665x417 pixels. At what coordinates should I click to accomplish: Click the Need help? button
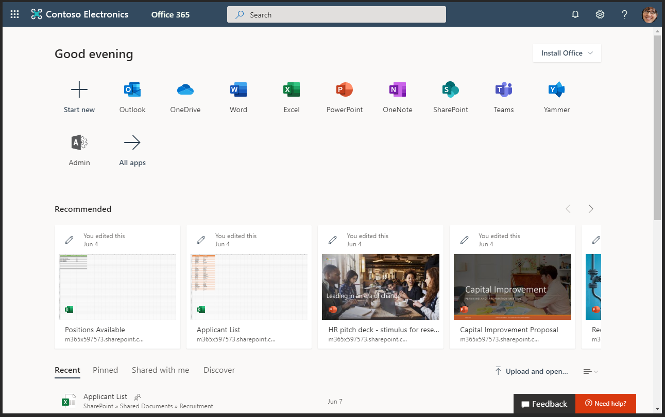(606, 404)
